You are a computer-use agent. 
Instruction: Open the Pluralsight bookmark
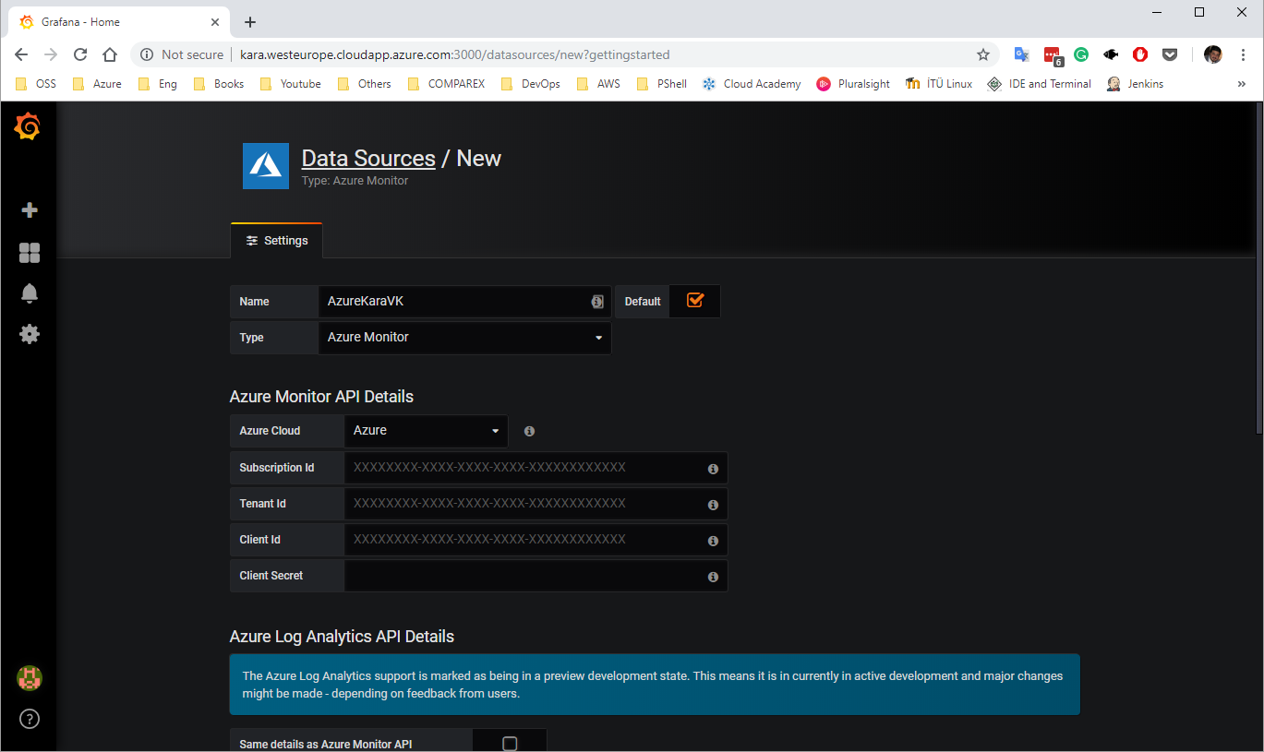(x=853, y=84)
